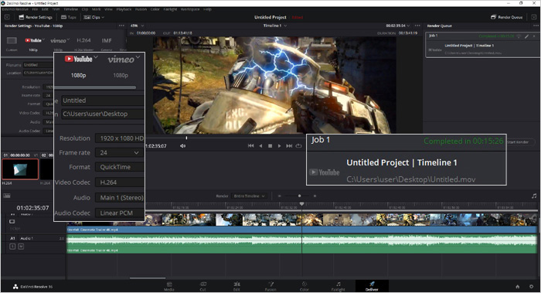Viewport: 541px width, 293px height.
Task: Click the top-right panel expand icon
Action: tap(533, 17)
